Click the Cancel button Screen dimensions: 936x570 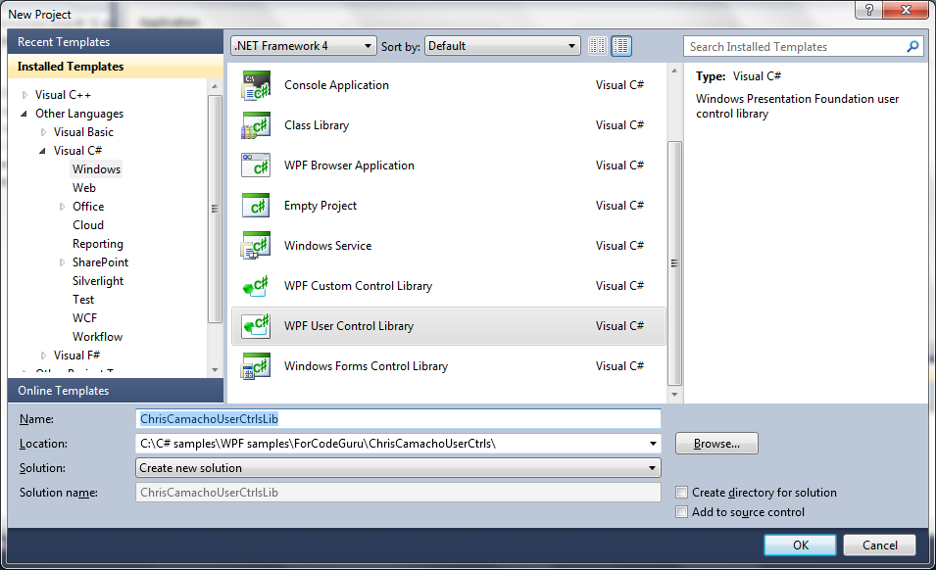click(880, 545)
